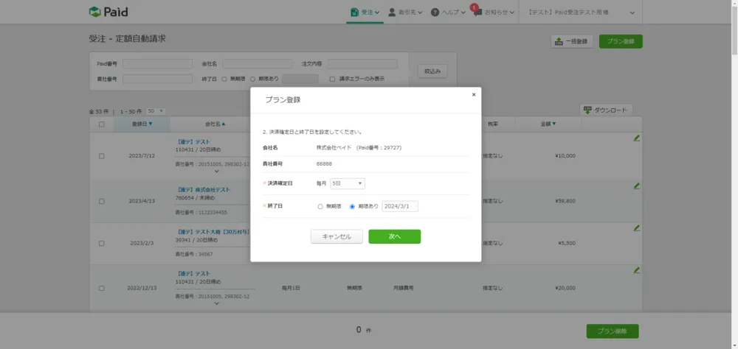Edit the ¥10,000 plan with pencil icon
This screenshot has width=738, height=349.
pos(636,138)
